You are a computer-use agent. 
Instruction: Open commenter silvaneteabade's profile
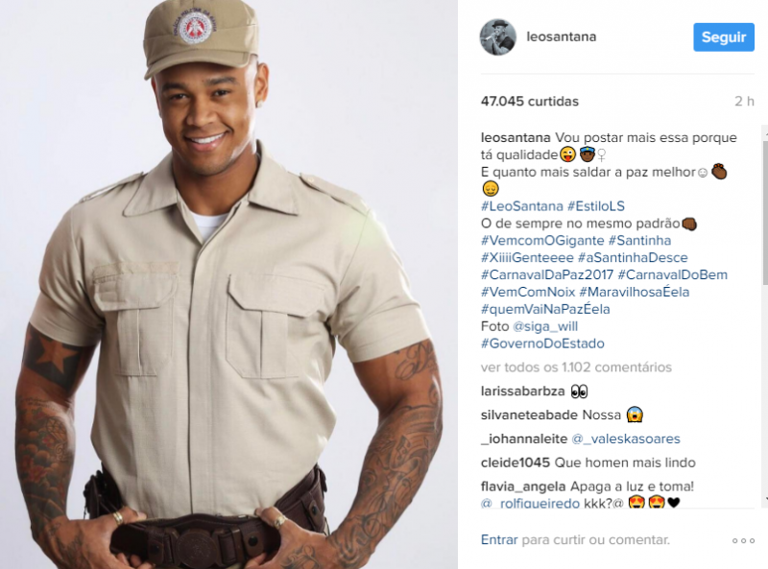[x=530, y=415]
